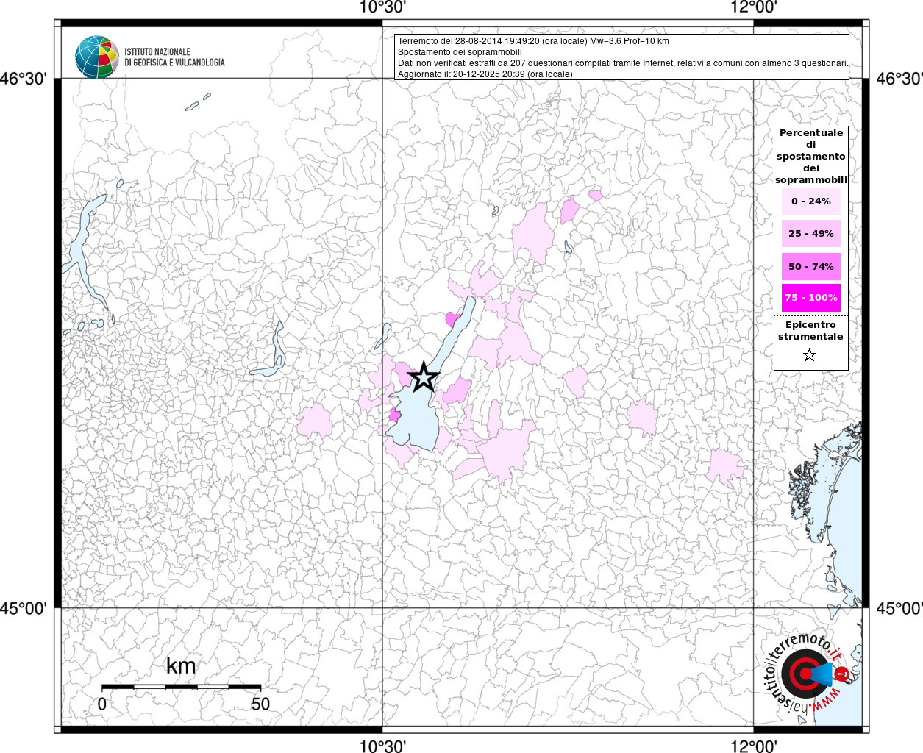Click the 'Spostamento dei soprammobili' line
The image size is (923, 753).
[460, 52]
